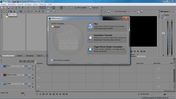Pause playback in the timeline transport bar
This screenshot has width=176, height=99.
click(50, 94)
